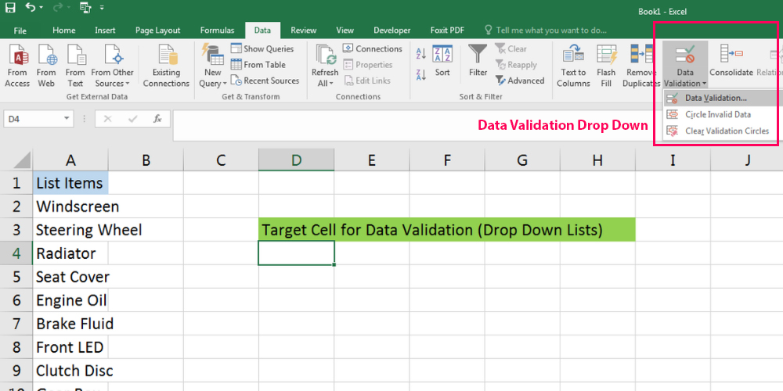Image resolution: width=783 pixels, height=391 pixels.
Task: Open the Refresh All dropdown
Action: click(324, 83)
